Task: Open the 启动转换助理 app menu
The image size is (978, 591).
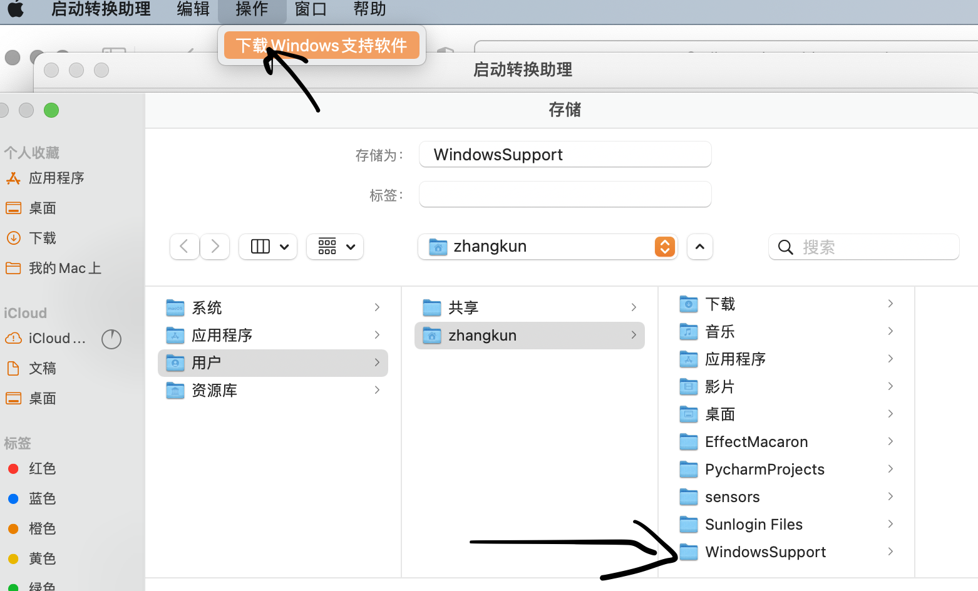Action: click(101, 9)
